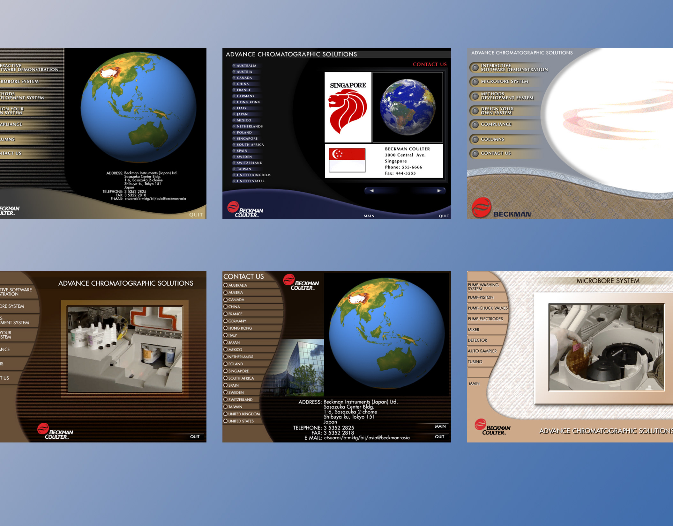
Task: Click the red Singapore lion logo
Action: 348,111
